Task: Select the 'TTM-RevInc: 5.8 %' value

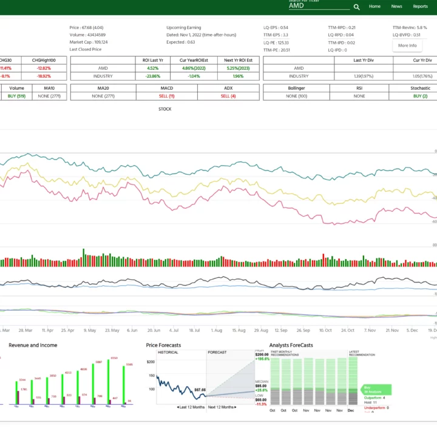Action: 410,27
